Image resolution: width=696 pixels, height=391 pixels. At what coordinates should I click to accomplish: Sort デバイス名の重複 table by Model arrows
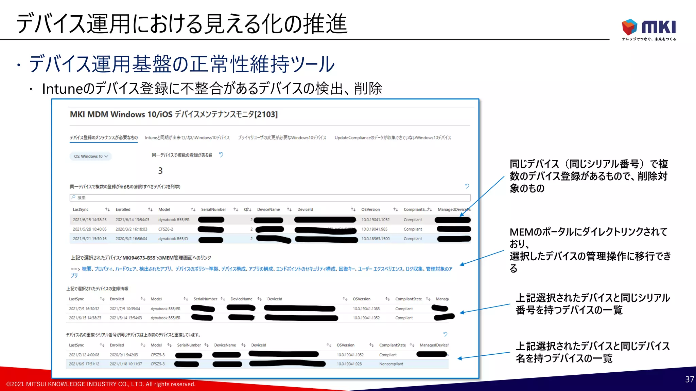169,345
